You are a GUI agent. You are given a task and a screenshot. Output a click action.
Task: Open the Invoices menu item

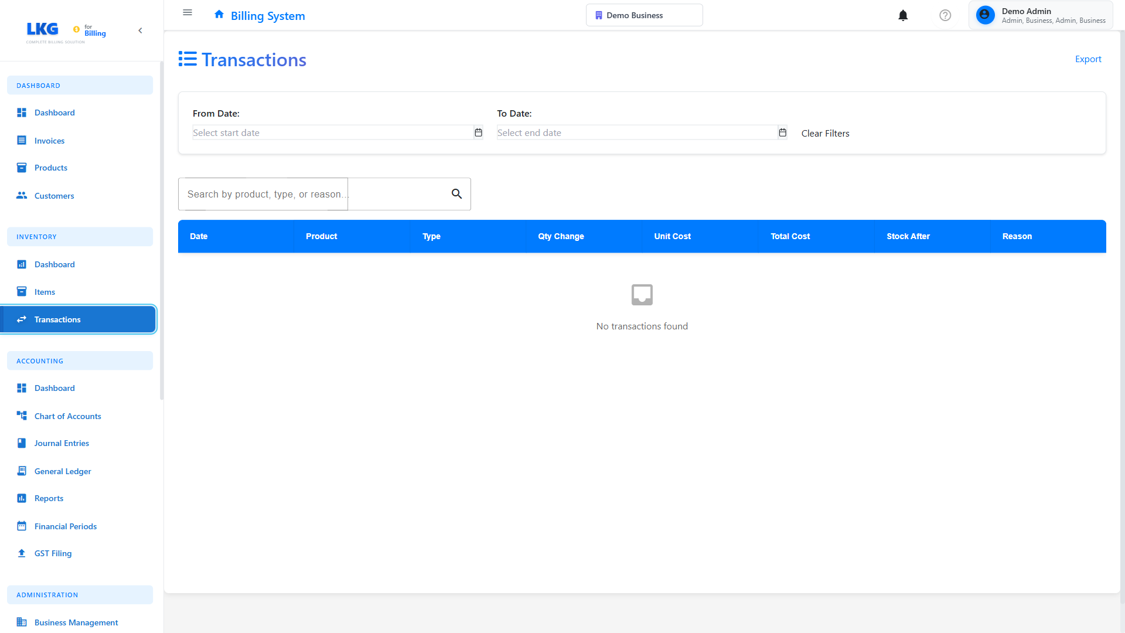click(49, 141)
